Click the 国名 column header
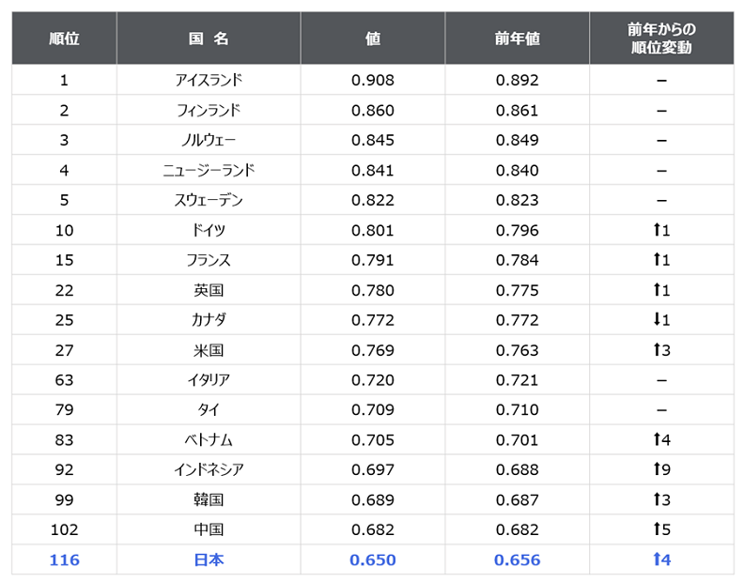This screenshot has width=744, height=582. click(x=209, y=38)
